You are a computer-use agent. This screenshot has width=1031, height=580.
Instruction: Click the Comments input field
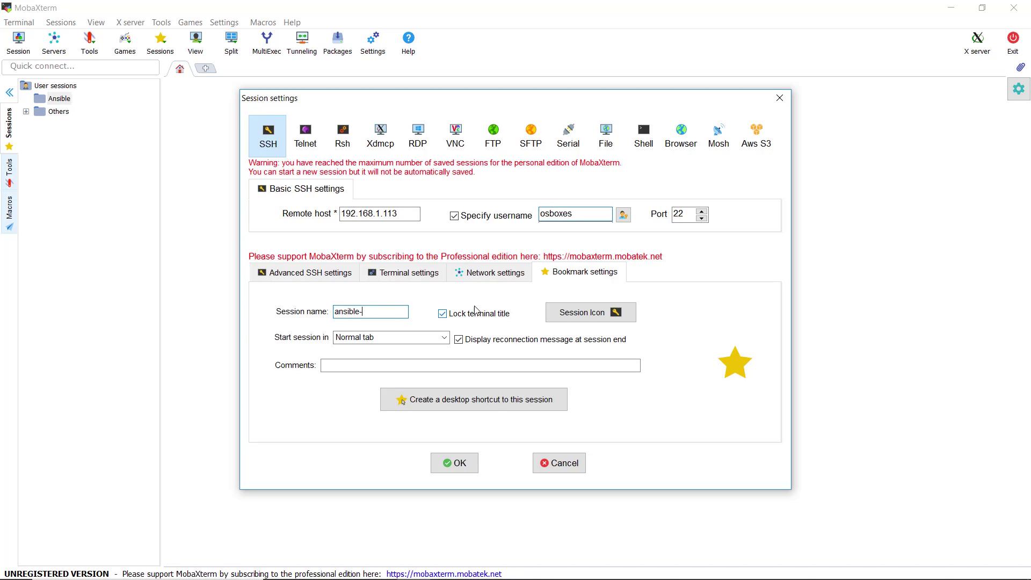point(480,366)
